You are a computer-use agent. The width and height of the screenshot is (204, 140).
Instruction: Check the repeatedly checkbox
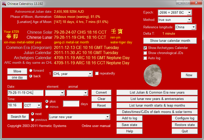[97, 73]
